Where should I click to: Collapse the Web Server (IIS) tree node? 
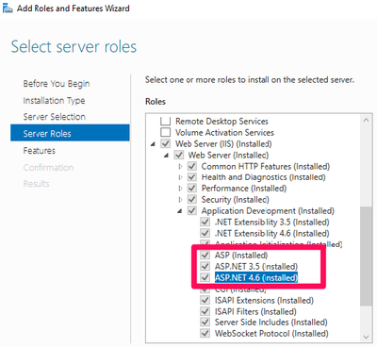[x=153, y=144]
